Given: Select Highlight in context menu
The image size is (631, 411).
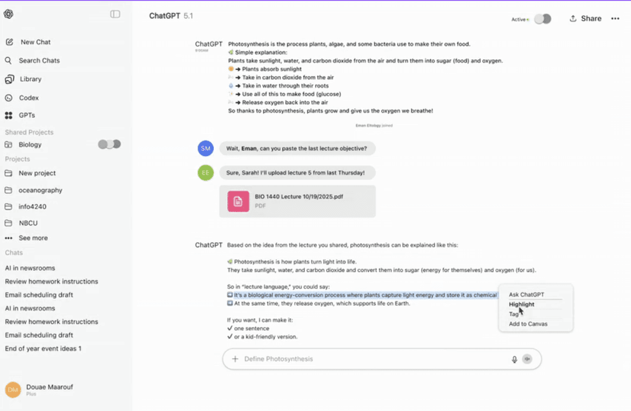Looking at the screenshot, I should (x=522, y=304).
